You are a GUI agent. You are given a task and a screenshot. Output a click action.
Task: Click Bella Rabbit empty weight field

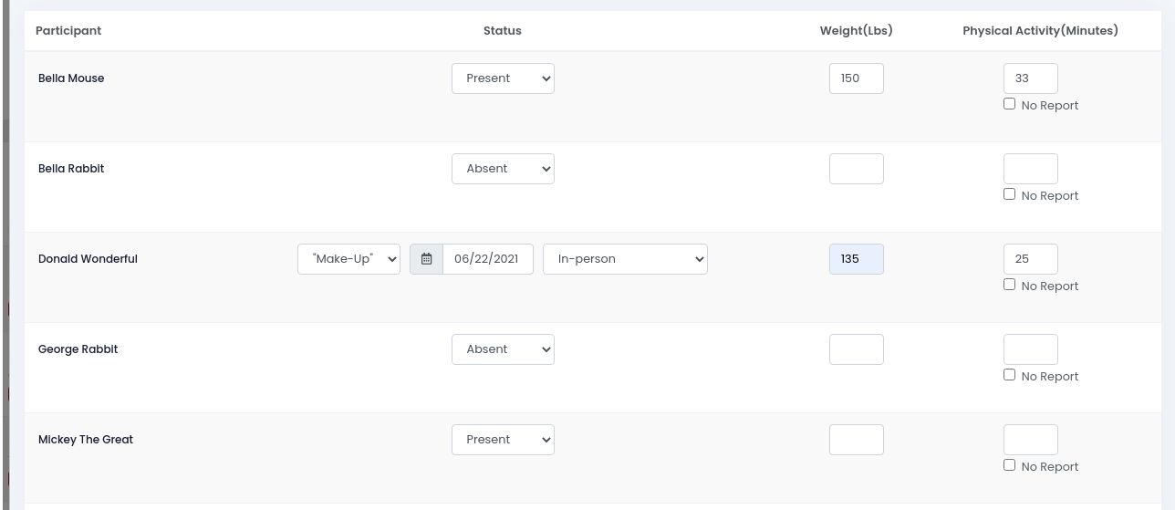(857, 169)
